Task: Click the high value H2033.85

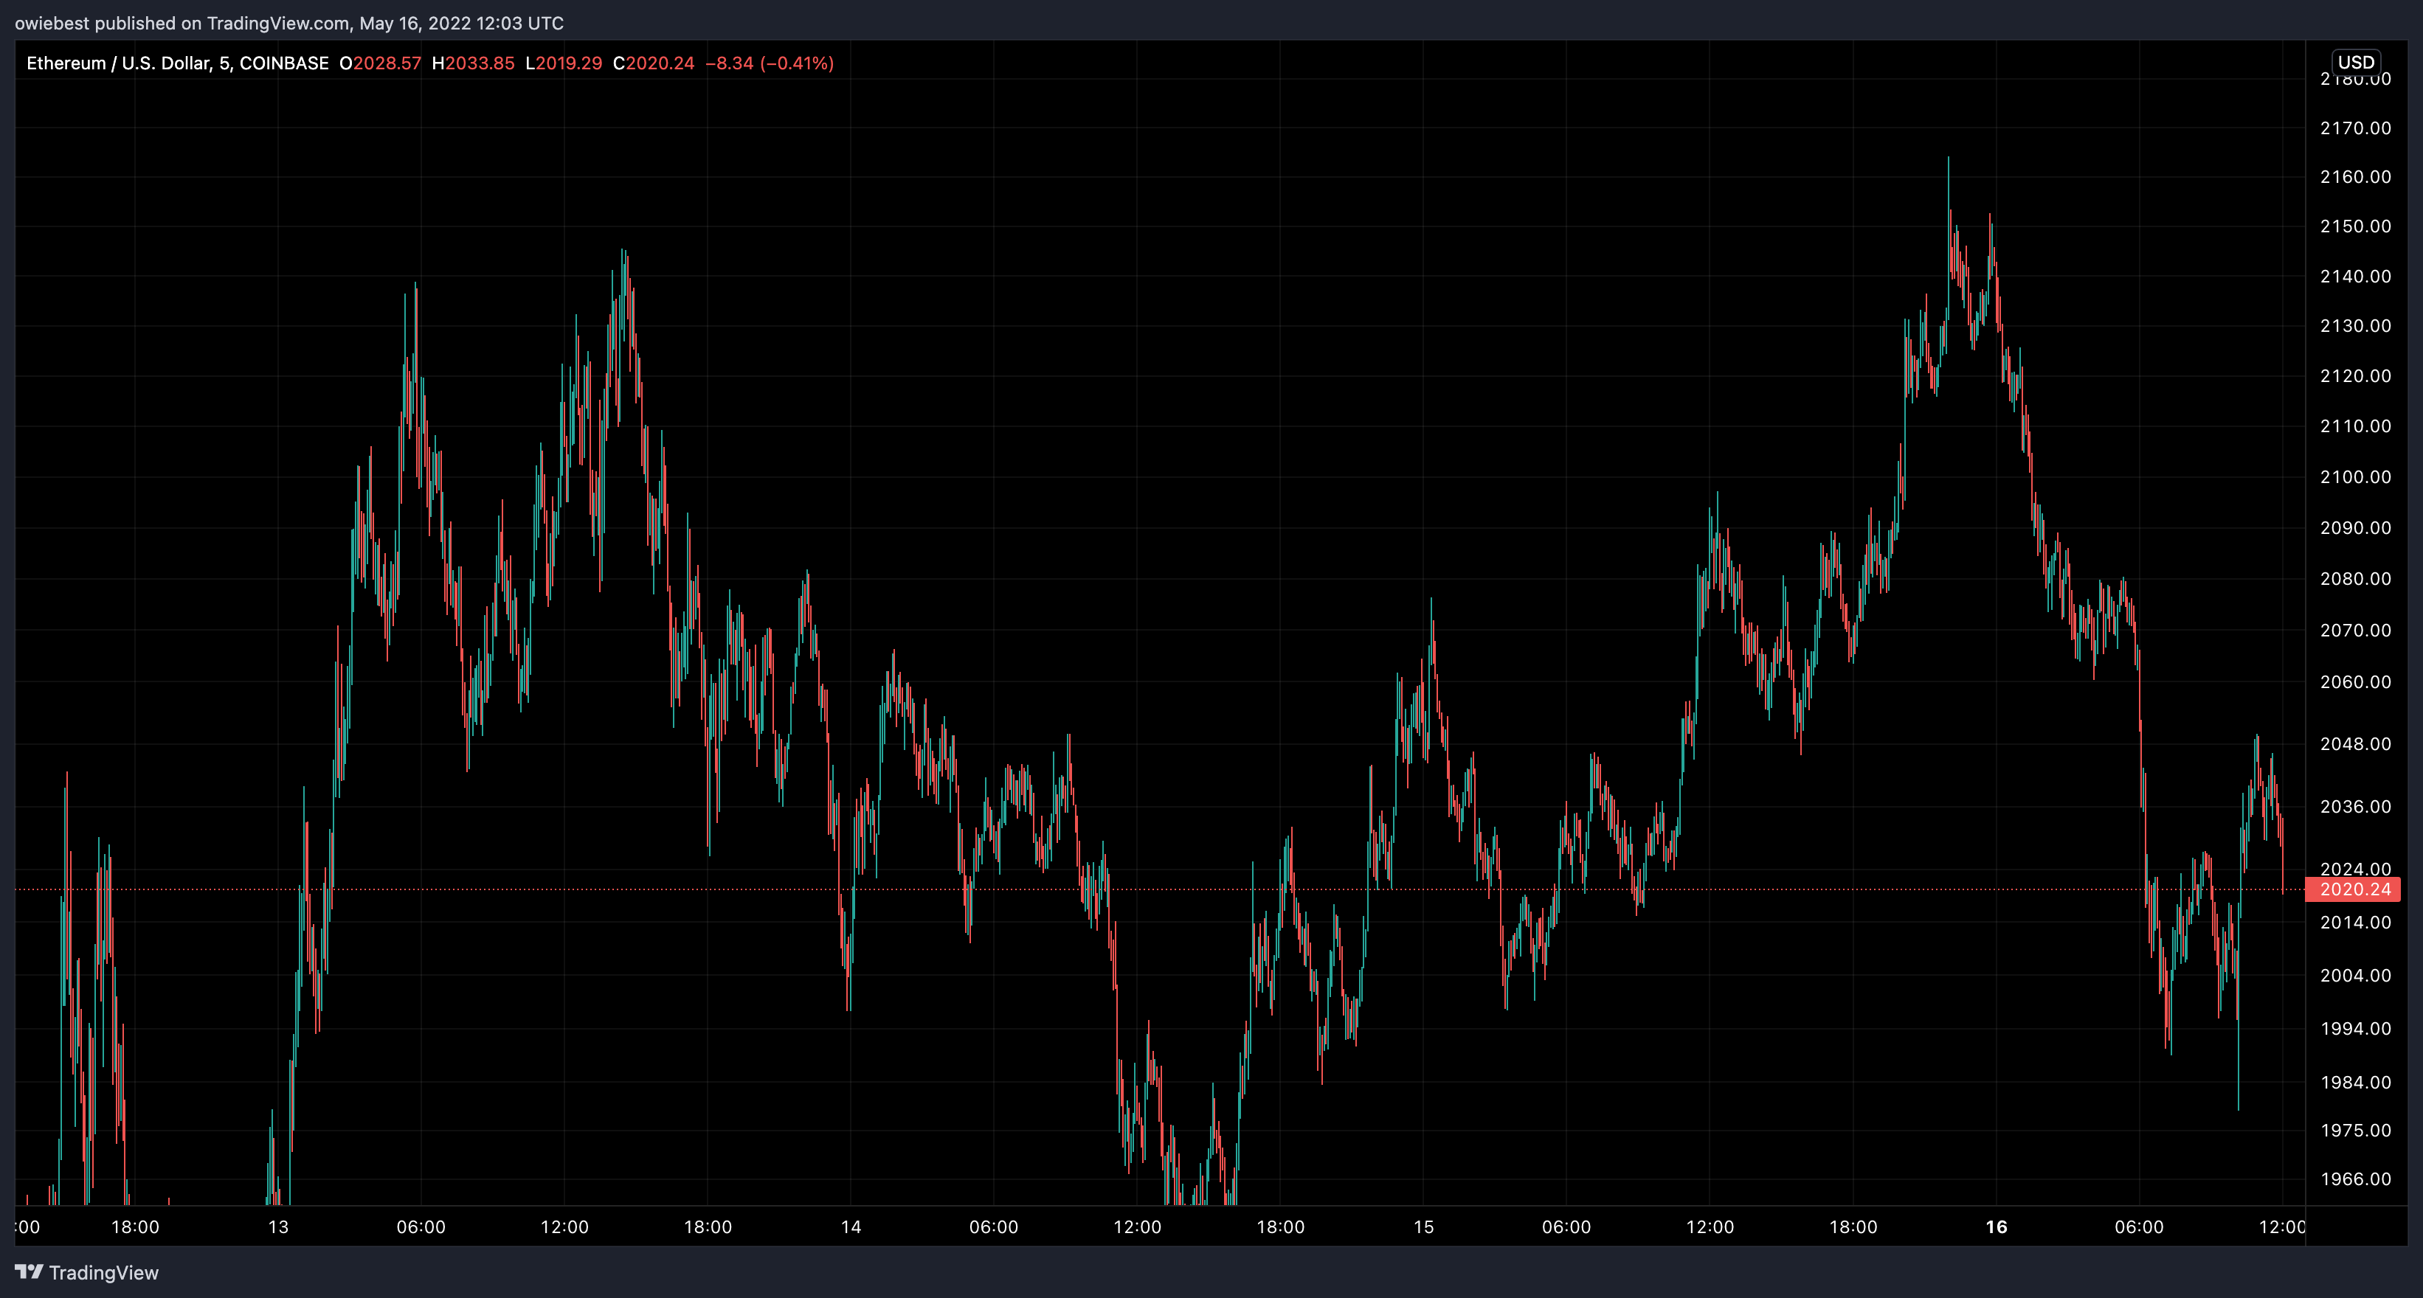Action: pos(473,63)
